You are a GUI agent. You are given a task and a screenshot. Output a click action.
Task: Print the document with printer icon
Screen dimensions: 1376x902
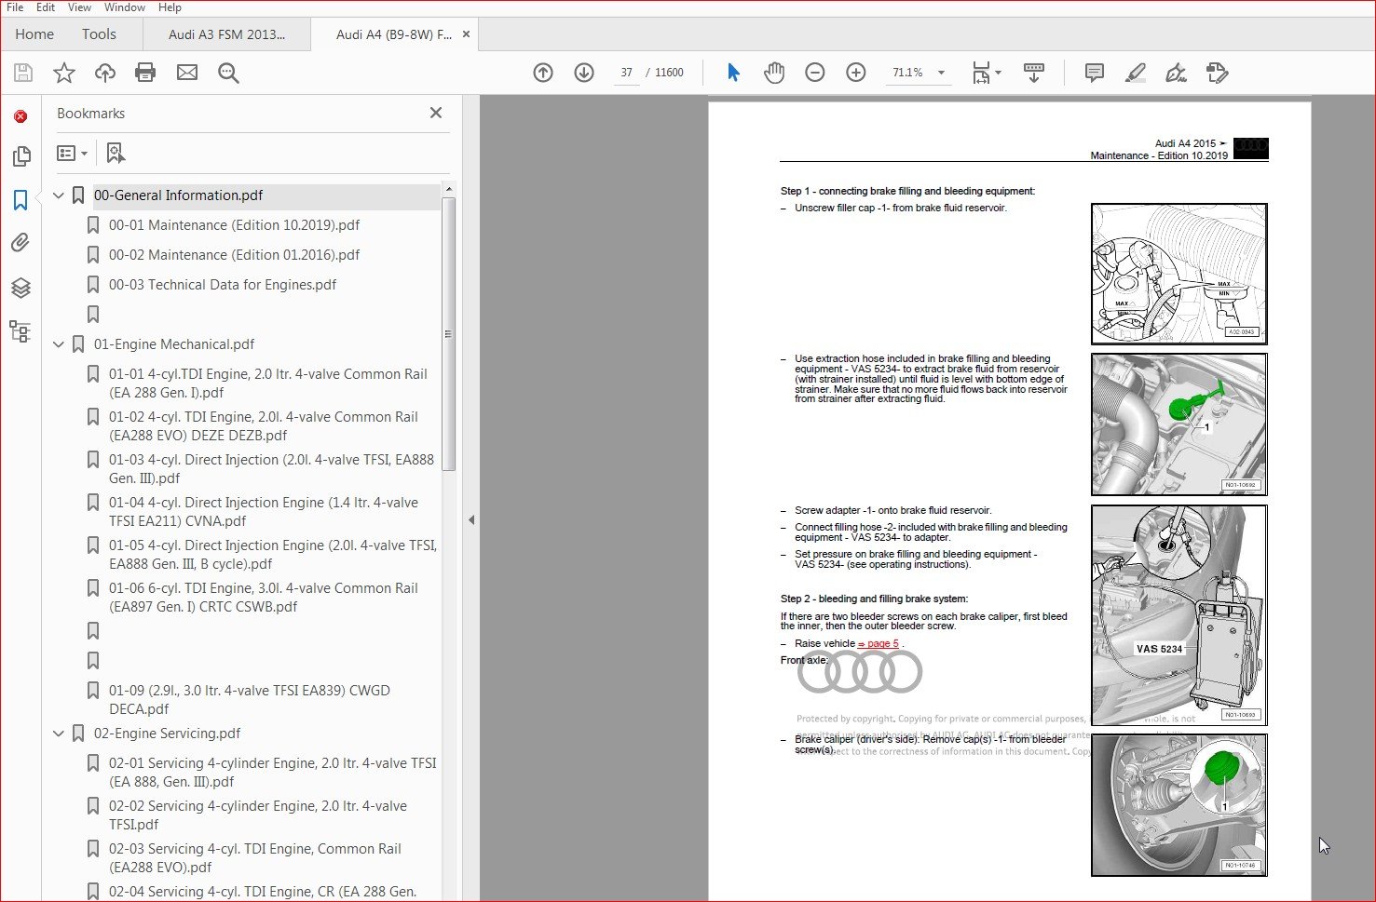[145, 73]
